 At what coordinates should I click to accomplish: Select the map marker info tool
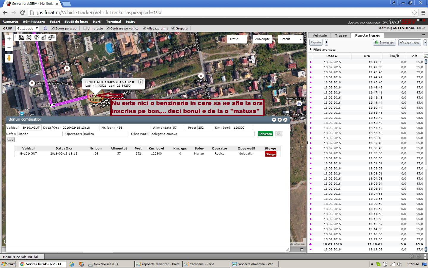tap(37, 38)
